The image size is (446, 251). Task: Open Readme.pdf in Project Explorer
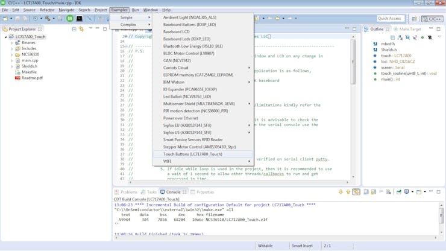click(32, 78)
